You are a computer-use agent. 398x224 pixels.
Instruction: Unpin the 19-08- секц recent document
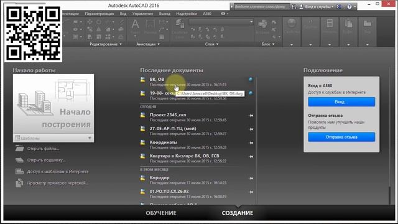click(251, 93)
